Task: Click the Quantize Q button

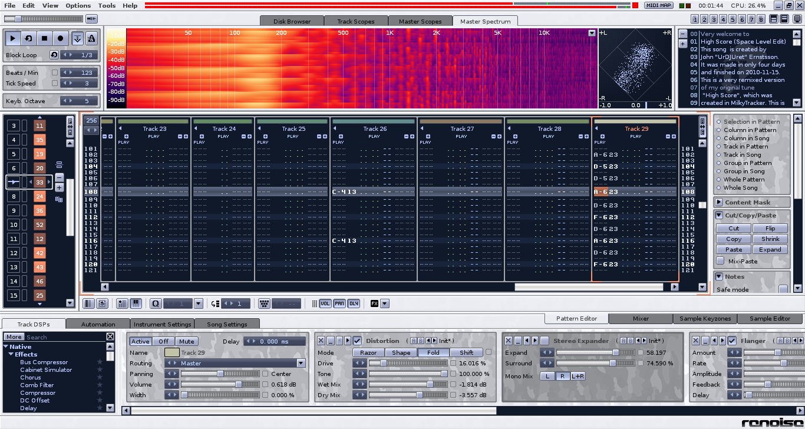Action: click(156, 303)
